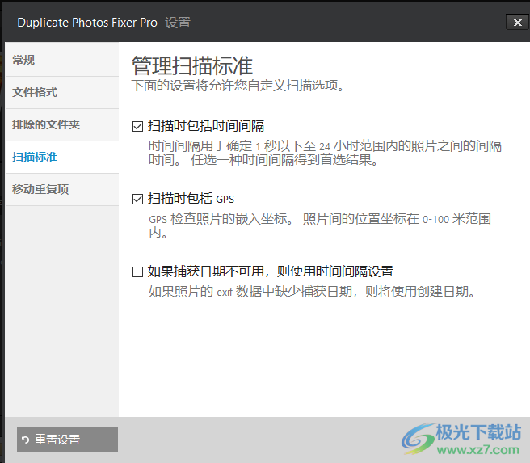Viewport: 530px width, 463px height.
Task: Click the 设置 label in title bar
Action: pyautogui.click(x=178, y=23)
